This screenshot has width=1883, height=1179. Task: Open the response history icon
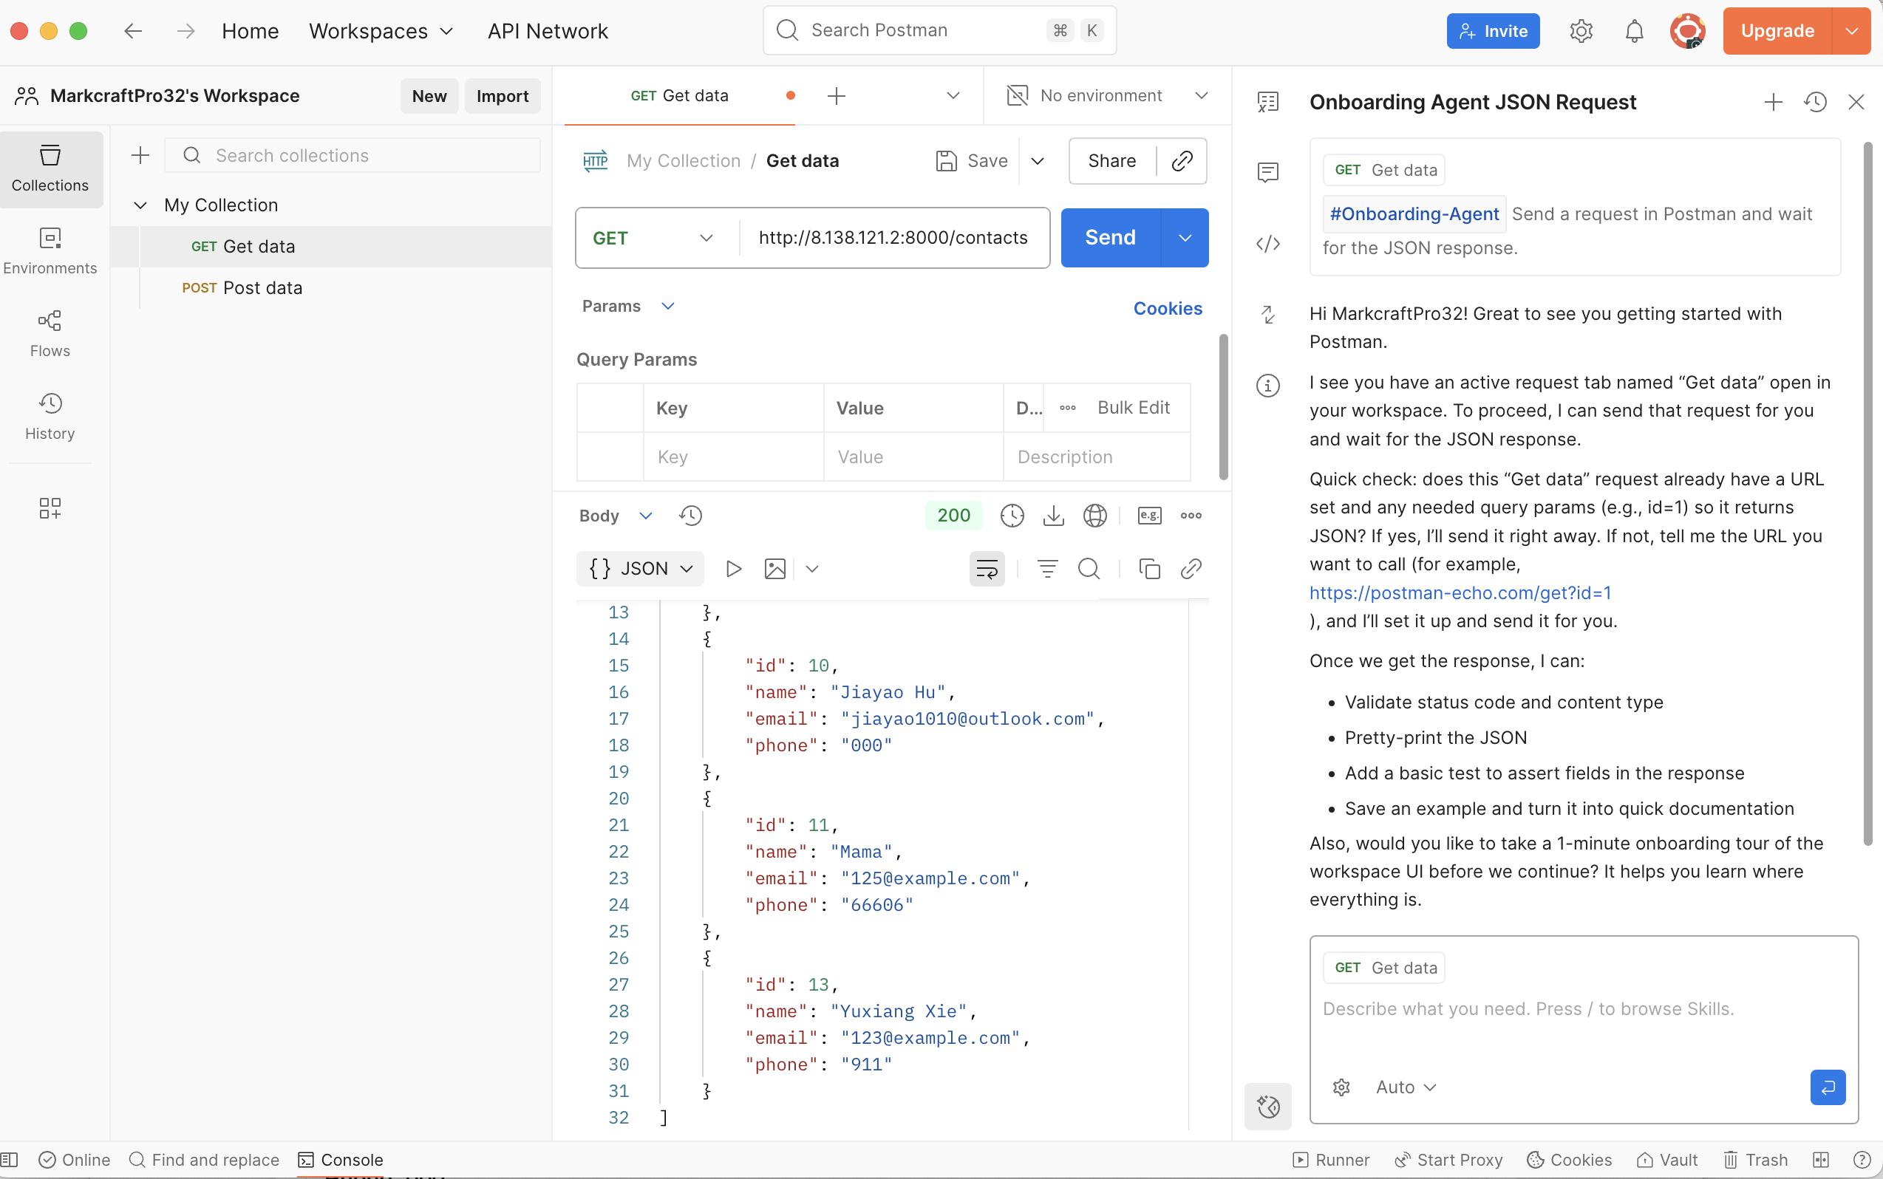point(690,516)
